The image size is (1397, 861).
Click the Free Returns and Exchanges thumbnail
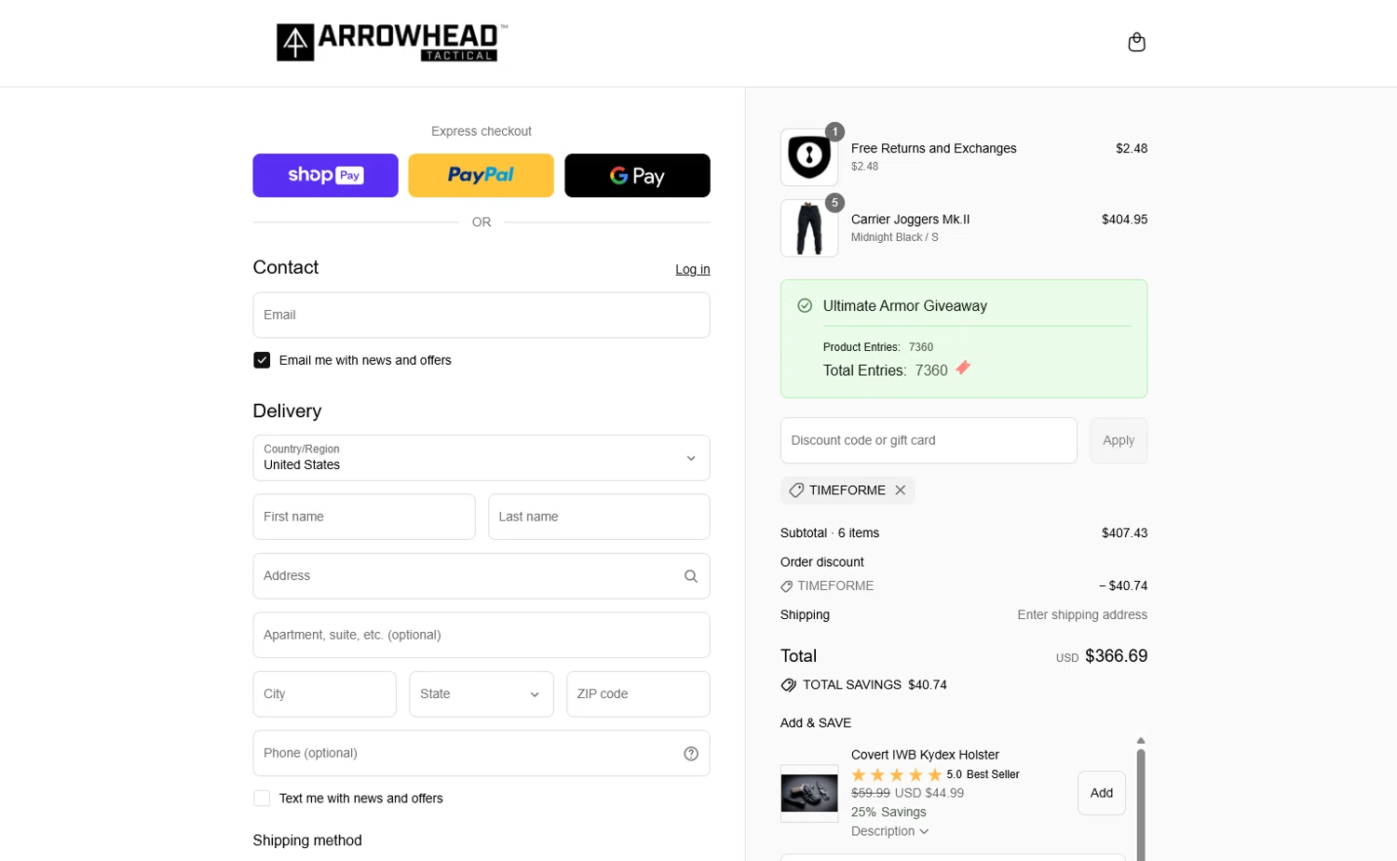point(808,157)
